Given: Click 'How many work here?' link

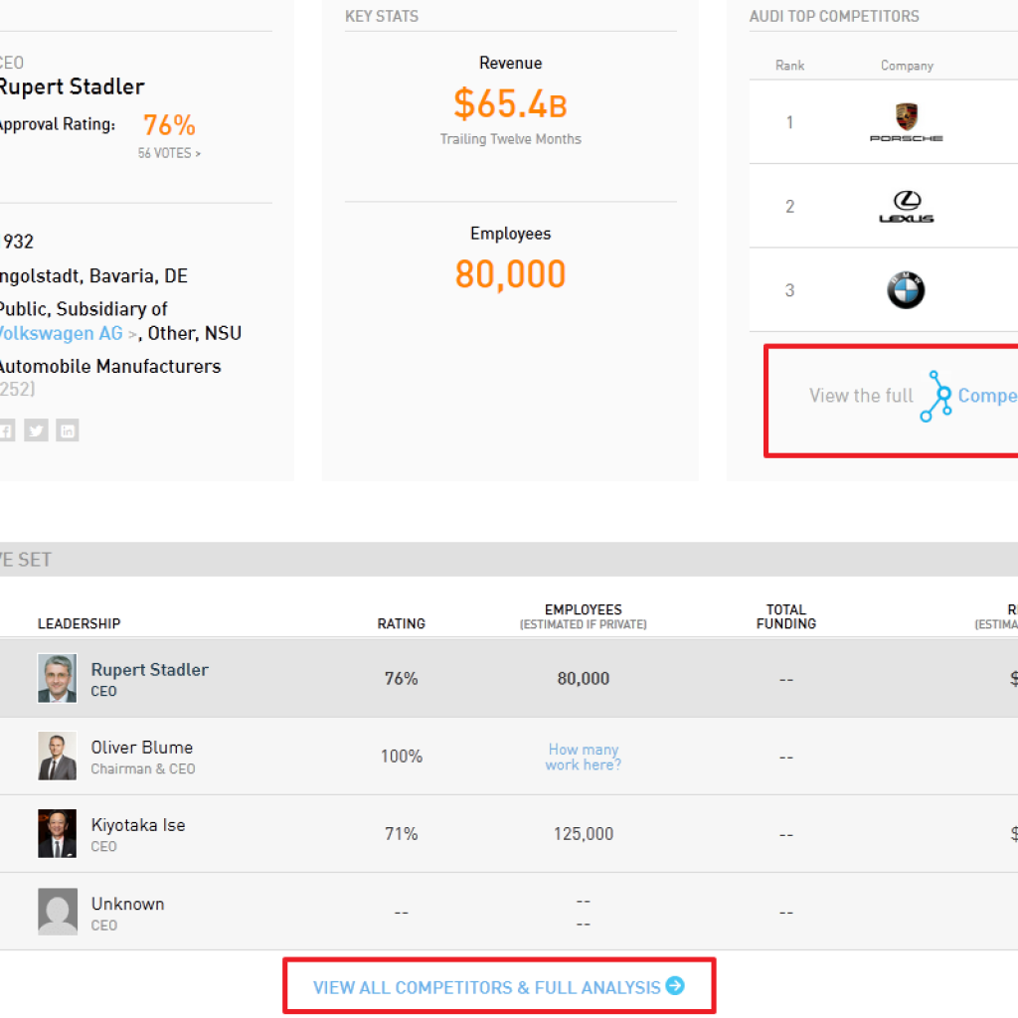Looking at the screenshot, I should (x=583, y=757).
